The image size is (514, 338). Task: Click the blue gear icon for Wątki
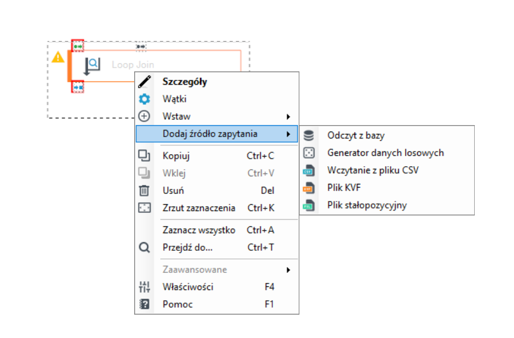[x=144, y=99]
